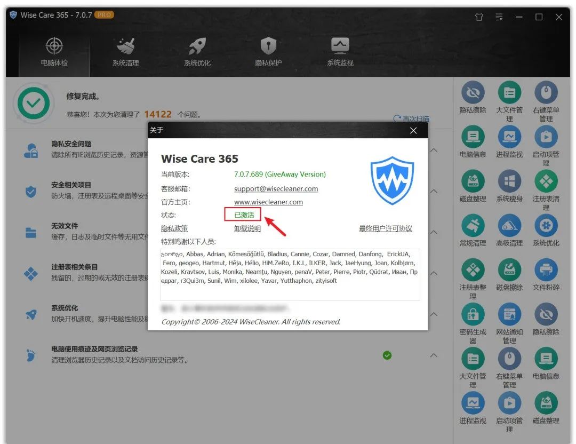Click the 已激活 status text
Image resolution: width=576 pixels, height=444 pixels.
click(244, 215)
